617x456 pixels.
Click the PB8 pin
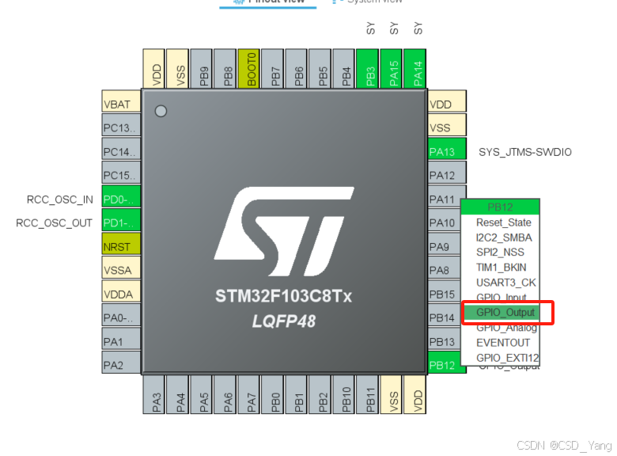[x=225, y=69]
